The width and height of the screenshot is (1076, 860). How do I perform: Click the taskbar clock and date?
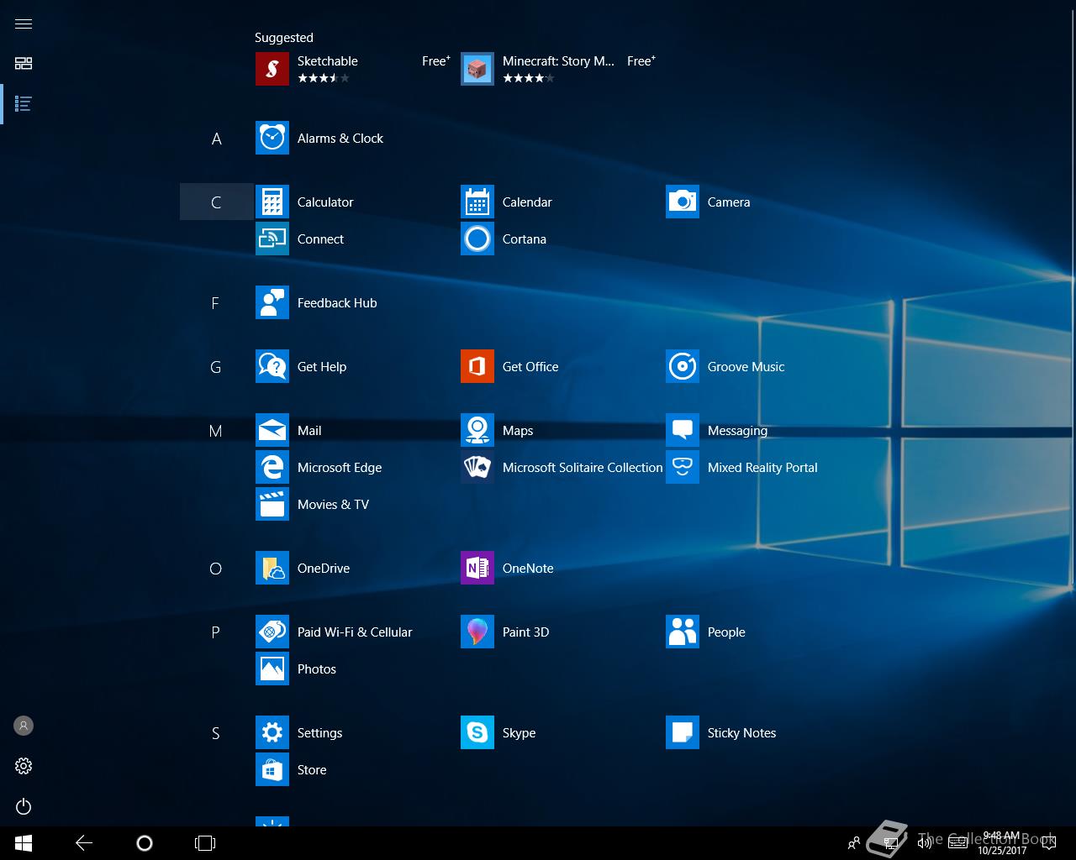[1002, 843]
